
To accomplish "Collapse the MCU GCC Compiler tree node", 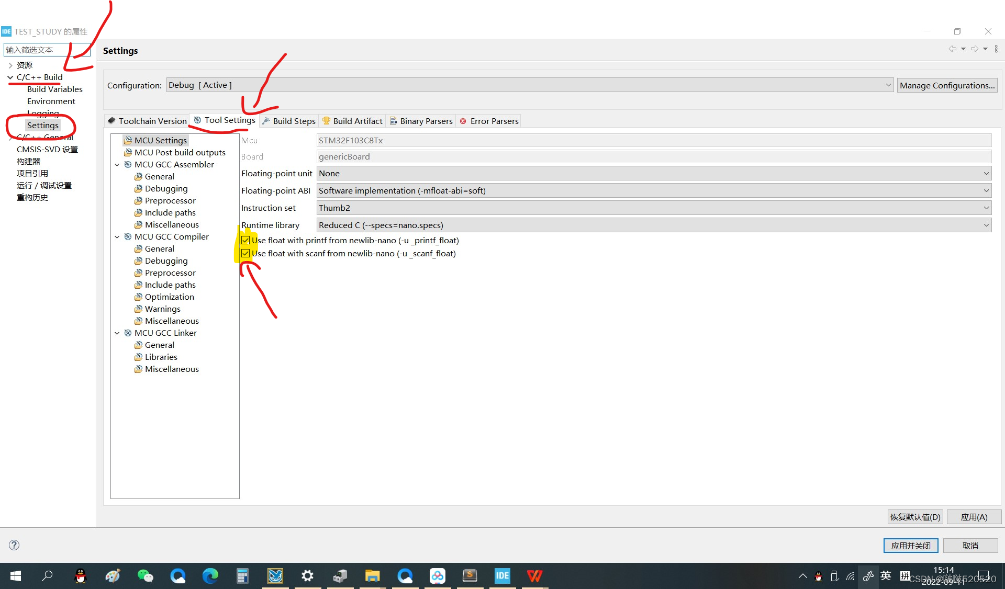I will (117, 237).
